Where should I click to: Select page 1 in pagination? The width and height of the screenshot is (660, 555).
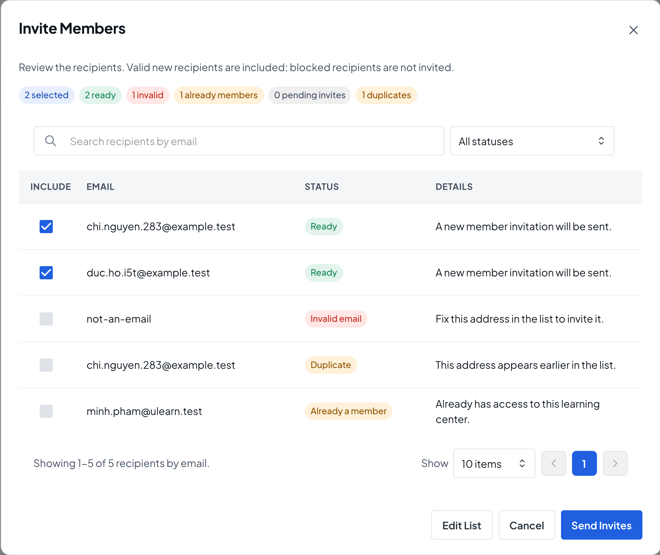coord(584,463)
